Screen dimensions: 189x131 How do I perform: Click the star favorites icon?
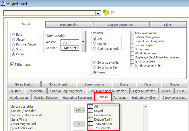[106, 13]
